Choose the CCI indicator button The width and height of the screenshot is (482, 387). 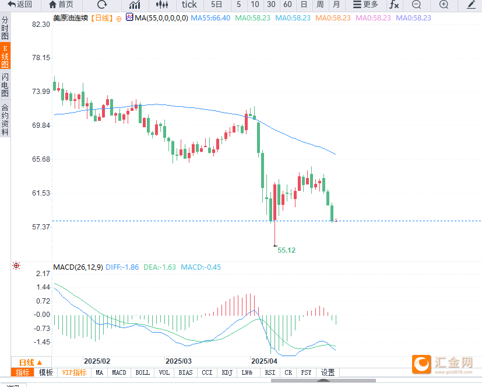point(207,372)
